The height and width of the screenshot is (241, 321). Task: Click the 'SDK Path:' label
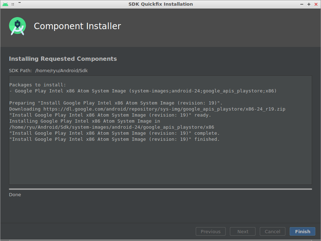(20, 70)
